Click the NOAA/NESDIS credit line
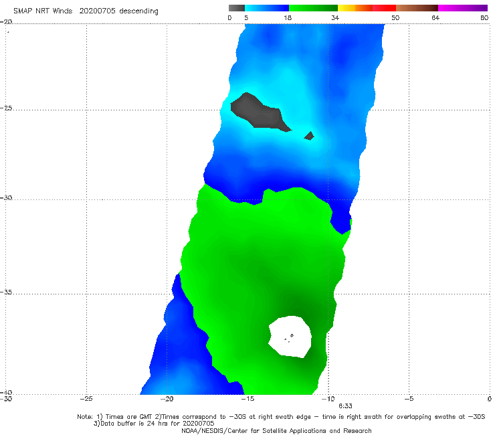Viewport: 495px width, 435px height. (276, 431)
